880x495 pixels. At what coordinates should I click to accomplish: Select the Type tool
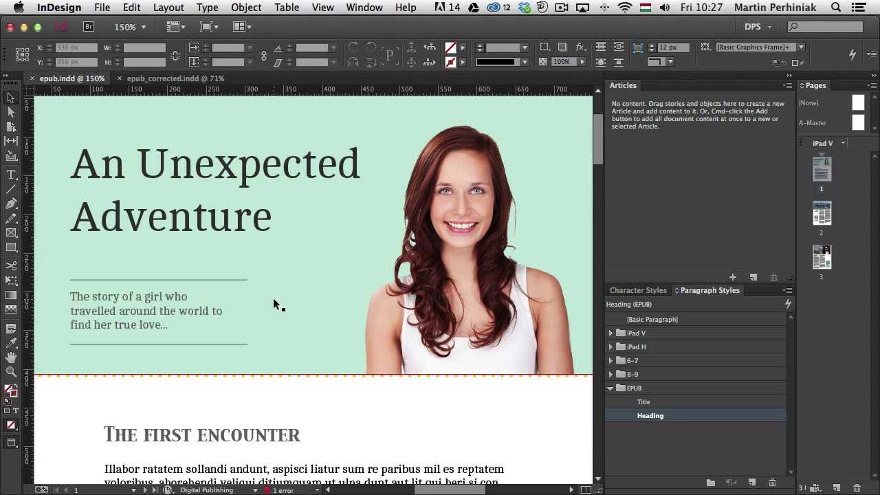point(11,175)
